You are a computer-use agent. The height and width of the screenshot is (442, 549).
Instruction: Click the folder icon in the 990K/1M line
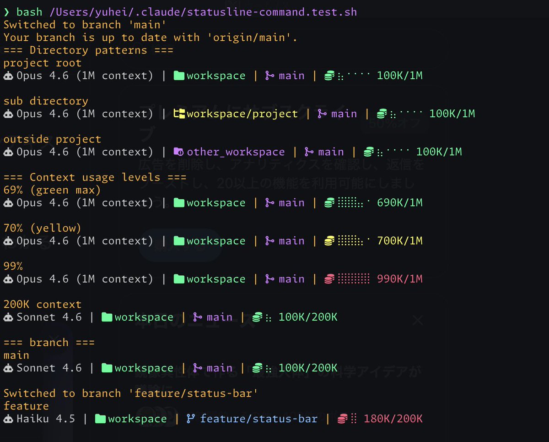click(179, 279)
